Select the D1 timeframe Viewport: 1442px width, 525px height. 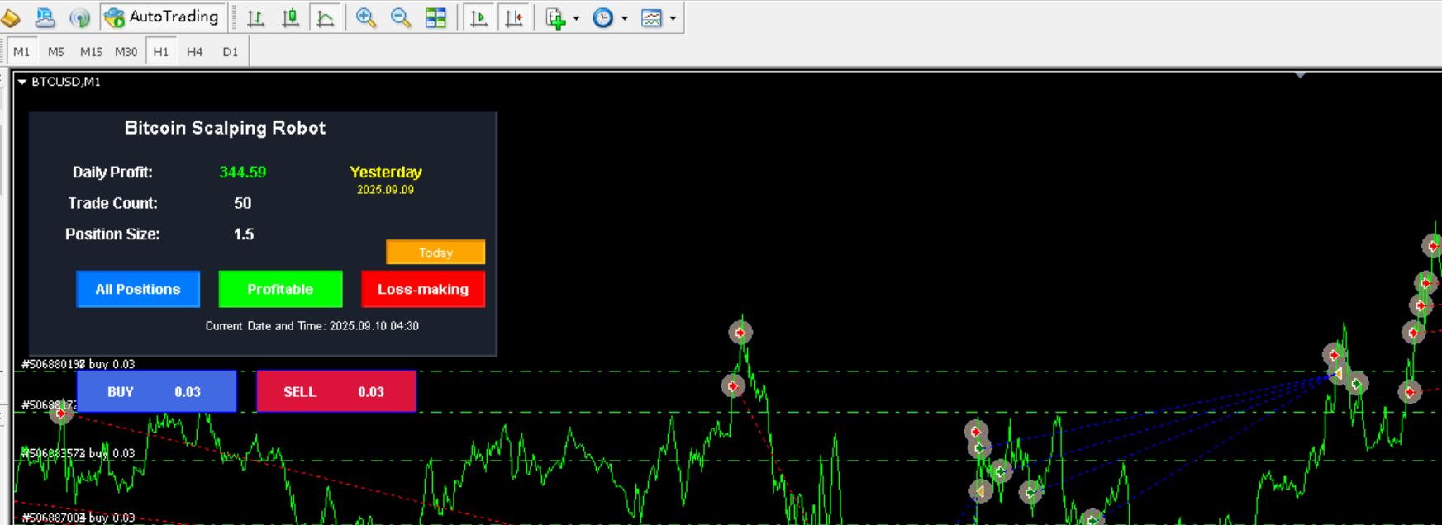(x=230, y=51)
